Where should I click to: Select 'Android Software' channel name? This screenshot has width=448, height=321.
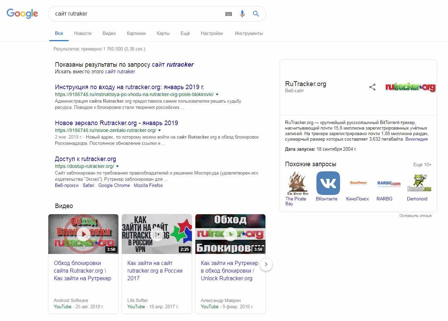pyautogui.click(x=71, y=301)
